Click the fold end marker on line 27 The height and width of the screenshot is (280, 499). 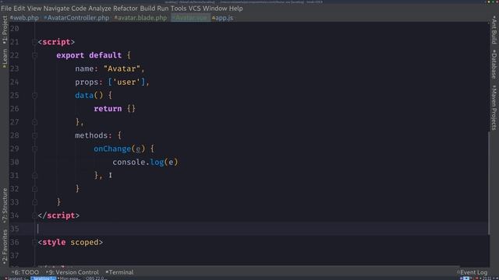click(x=34, y=122)
